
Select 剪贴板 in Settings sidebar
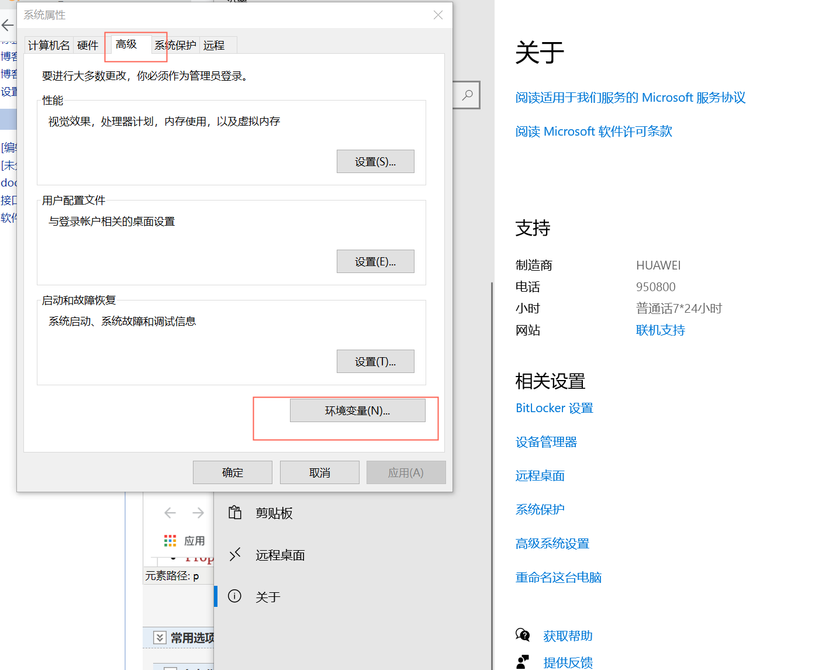[x=353, y=513]
